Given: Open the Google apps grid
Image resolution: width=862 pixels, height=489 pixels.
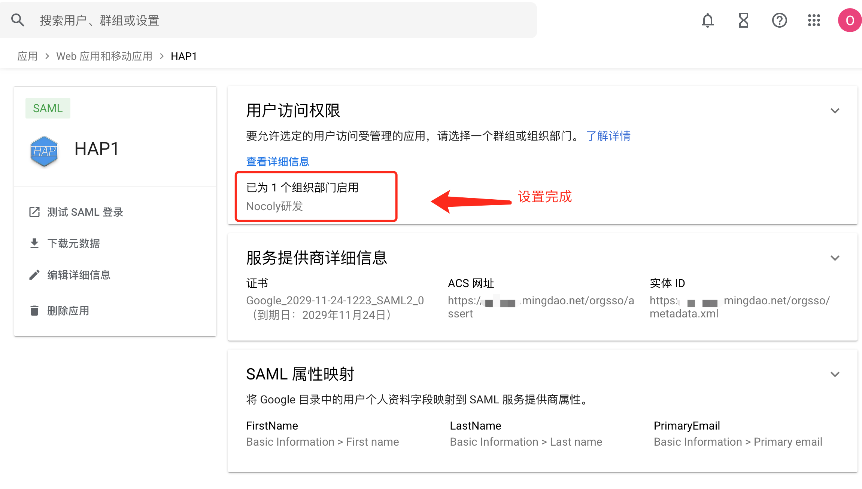Looking at the screenshot, I should pos(814,20).
